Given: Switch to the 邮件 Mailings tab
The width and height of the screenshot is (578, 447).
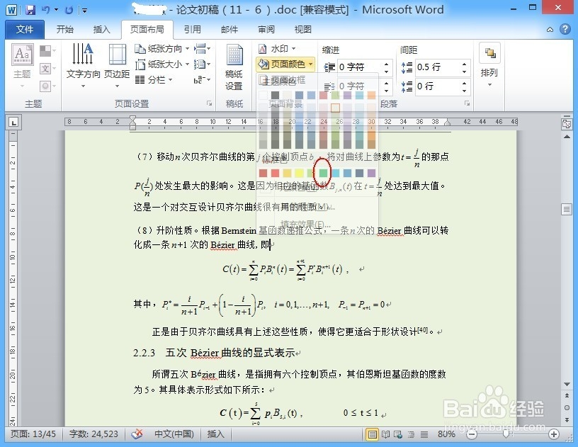Looking at the screenshot, I should click(x=229, y=29).
